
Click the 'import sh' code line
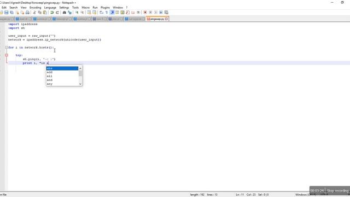tap(16, 28)
